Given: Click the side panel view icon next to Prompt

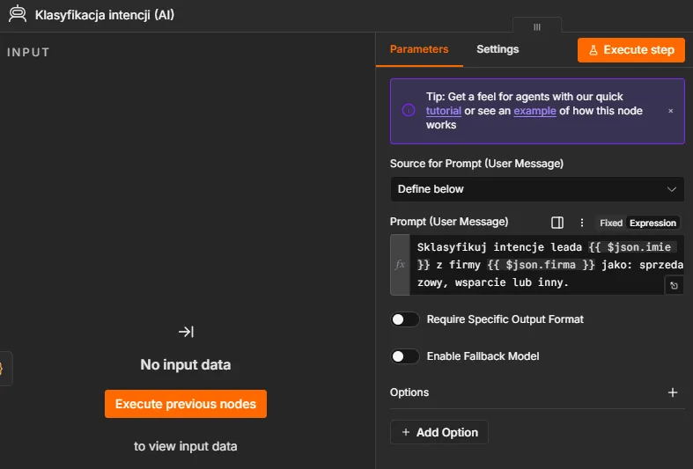Looking at the screenshot, I should [x=557, y=223].
